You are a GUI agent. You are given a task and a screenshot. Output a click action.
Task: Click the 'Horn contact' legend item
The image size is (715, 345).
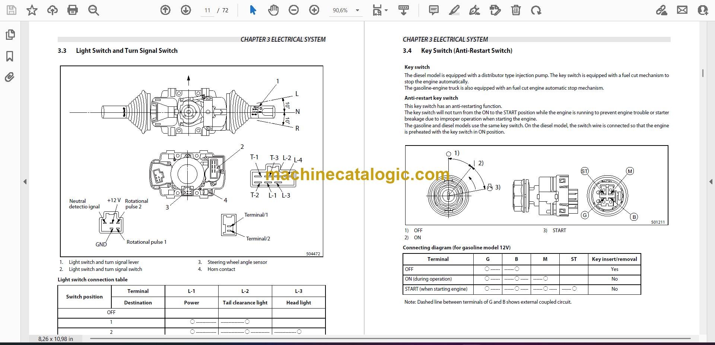[221, 269]
